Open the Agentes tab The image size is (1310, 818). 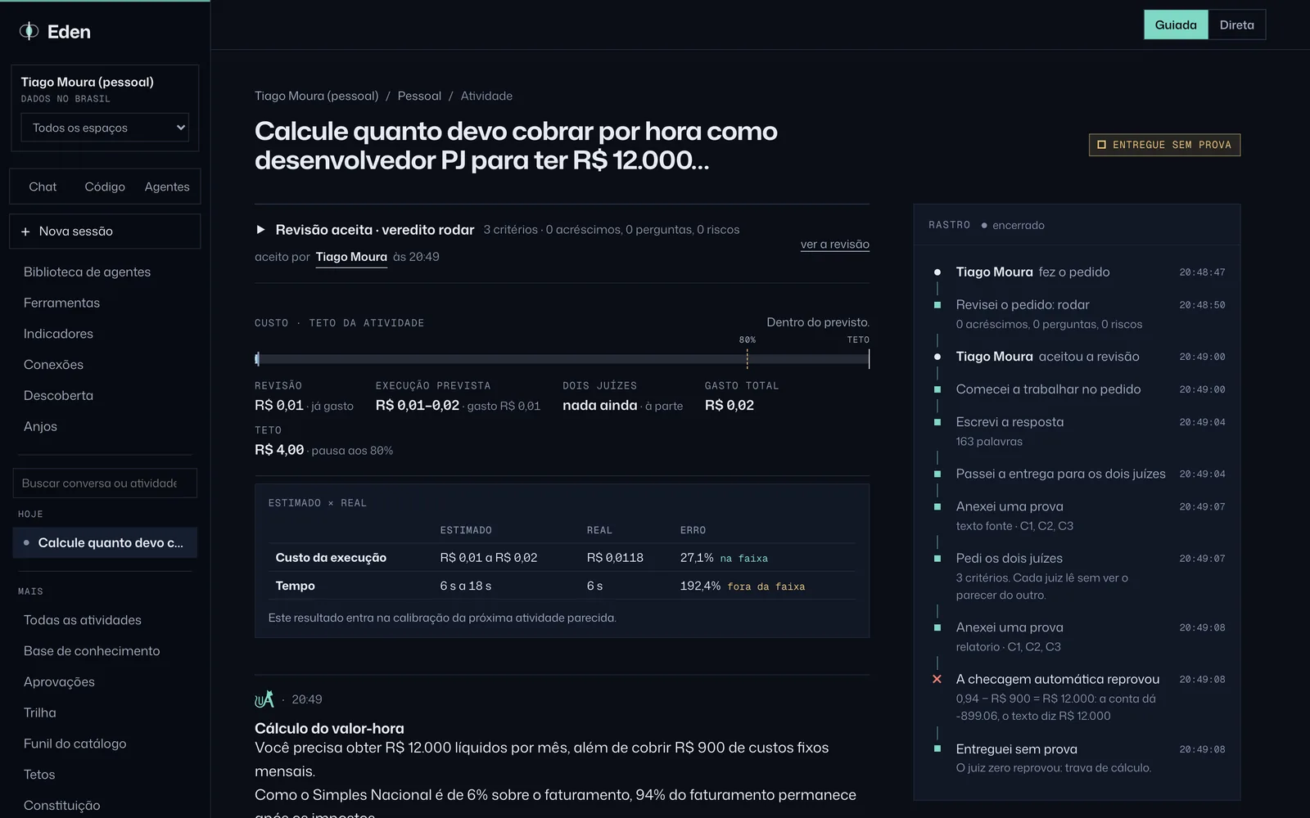click(x=167, y=187)
